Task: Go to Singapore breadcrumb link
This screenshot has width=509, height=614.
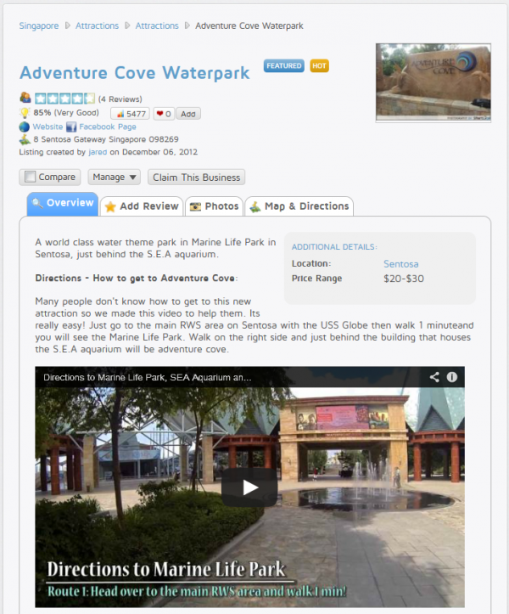Action: click(39, 25)
